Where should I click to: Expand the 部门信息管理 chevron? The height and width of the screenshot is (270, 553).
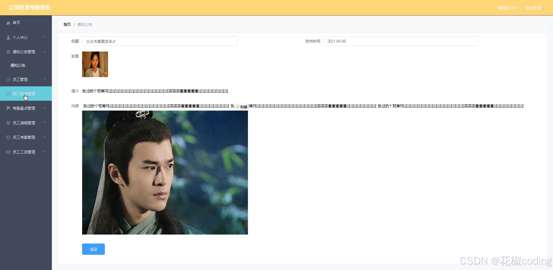pos(45,94)
